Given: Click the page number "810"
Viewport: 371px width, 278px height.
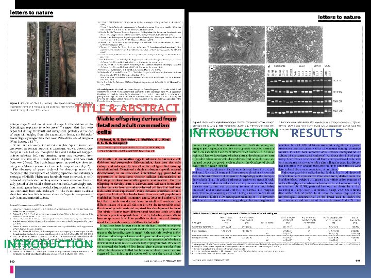Looking at the screenshot, I should [12, 261].
